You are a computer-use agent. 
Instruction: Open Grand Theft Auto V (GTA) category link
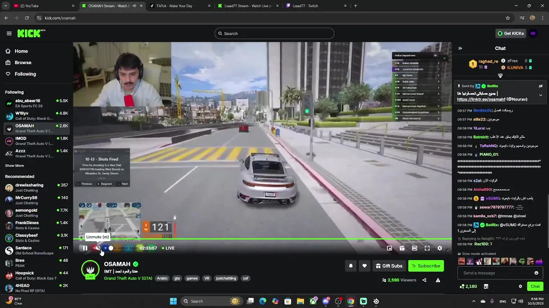[x=128, y=278]
